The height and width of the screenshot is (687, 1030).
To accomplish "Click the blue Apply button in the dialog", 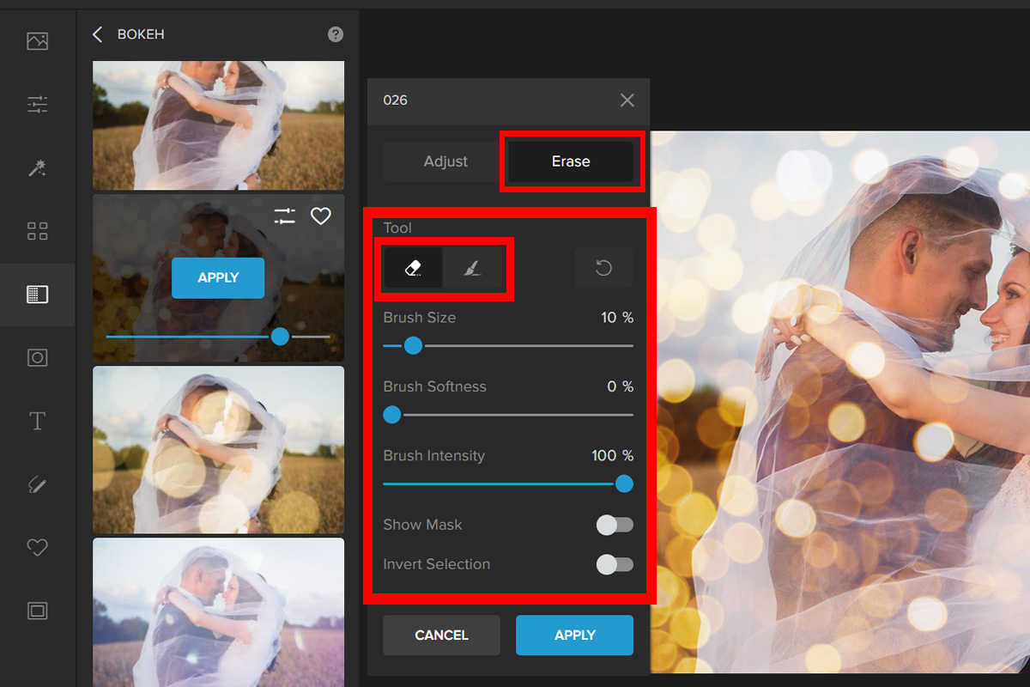I will [x=574, y=635].
